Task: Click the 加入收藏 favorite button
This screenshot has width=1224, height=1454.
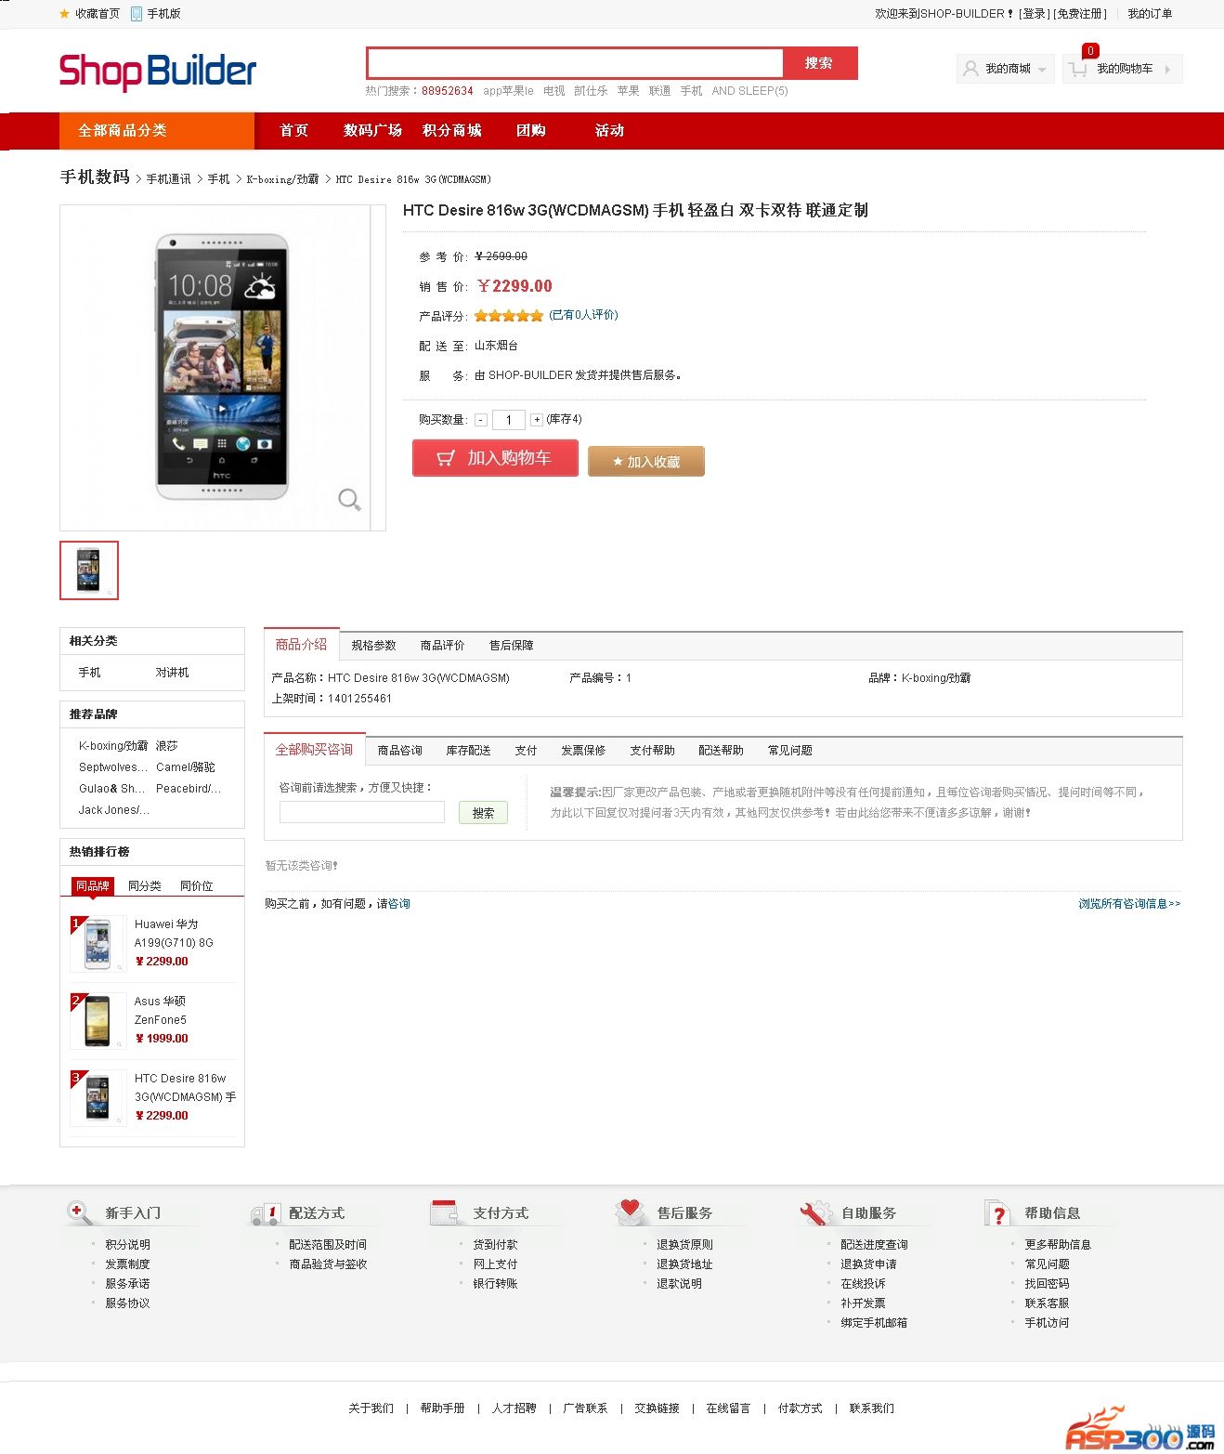Action: (646, 462)
